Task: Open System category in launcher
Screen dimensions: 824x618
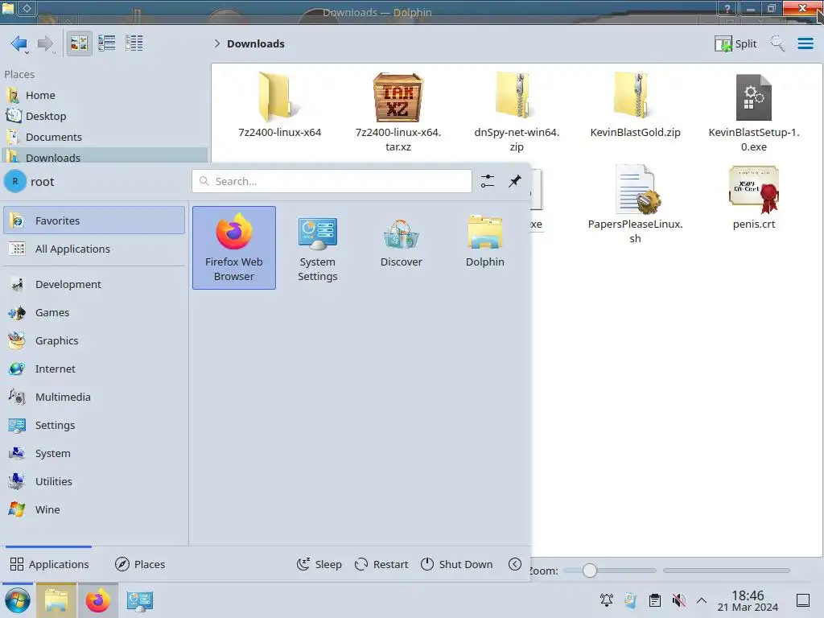Action: pos(94,453)
